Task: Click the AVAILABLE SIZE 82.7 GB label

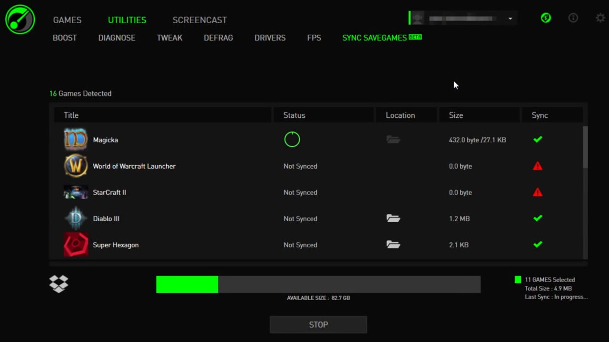Action: click(x=318, y=298)
